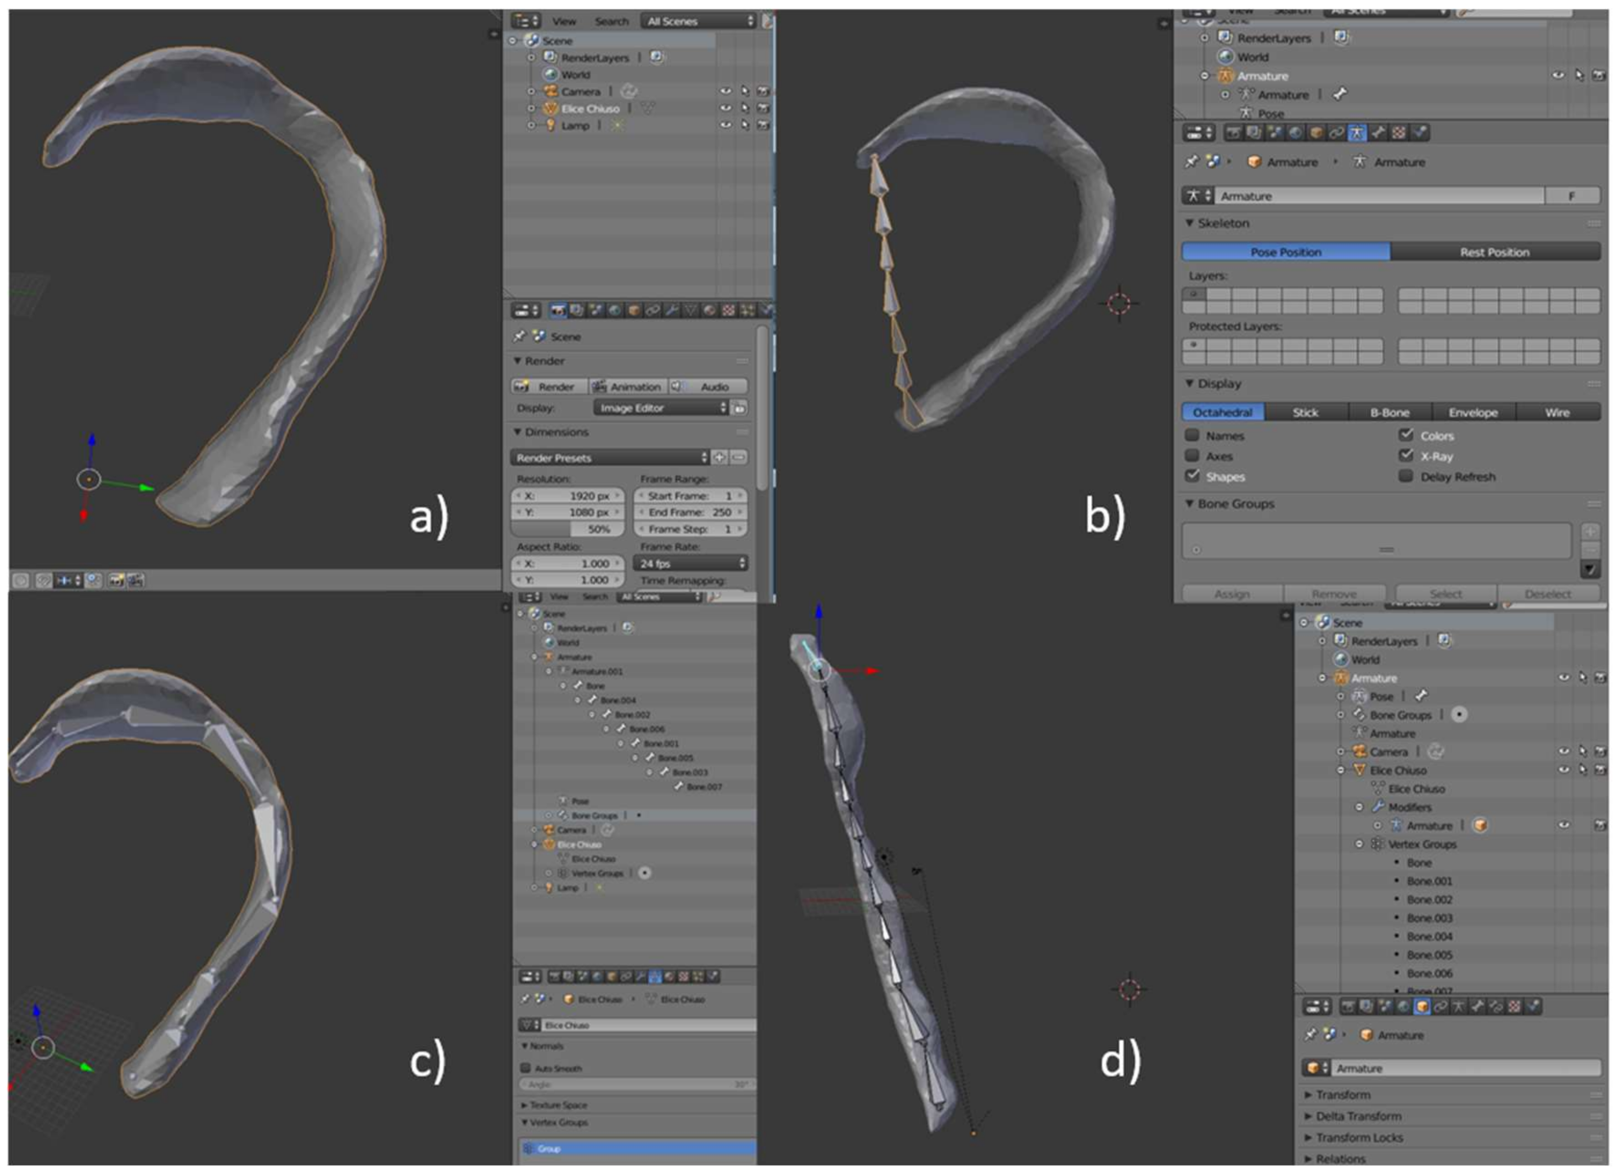Click the End Frame 250 field
Screen dimensions: 1620x1175
[x=689, y=512]
